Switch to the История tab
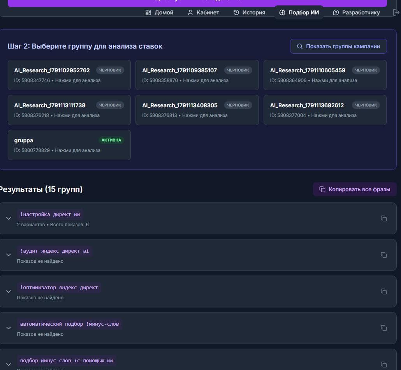This screenshot has width=401, height=370. point(249,12)
